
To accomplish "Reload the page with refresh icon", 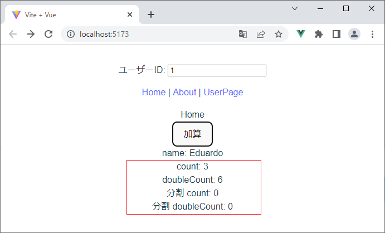I will (x=48, y=34).
